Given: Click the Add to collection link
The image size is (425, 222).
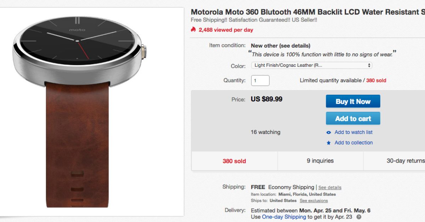Looking at the screenshot, I should (353, 143).
